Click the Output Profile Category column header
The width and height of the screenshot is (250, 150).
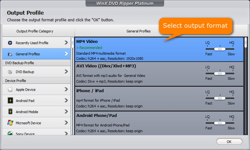tap(35, 31)
